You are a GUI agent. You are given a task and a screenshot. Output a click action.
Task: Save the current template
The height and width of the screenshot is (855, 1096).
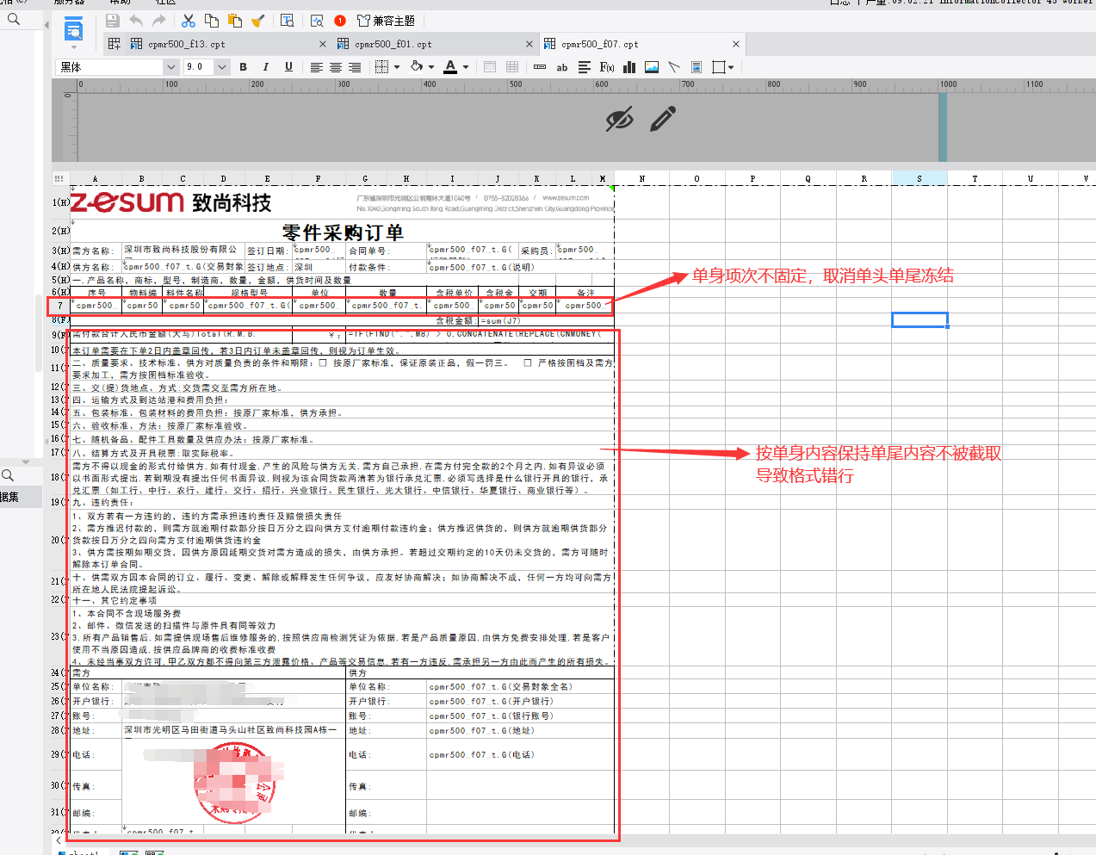pyautogui.click(x=113, y=21)
